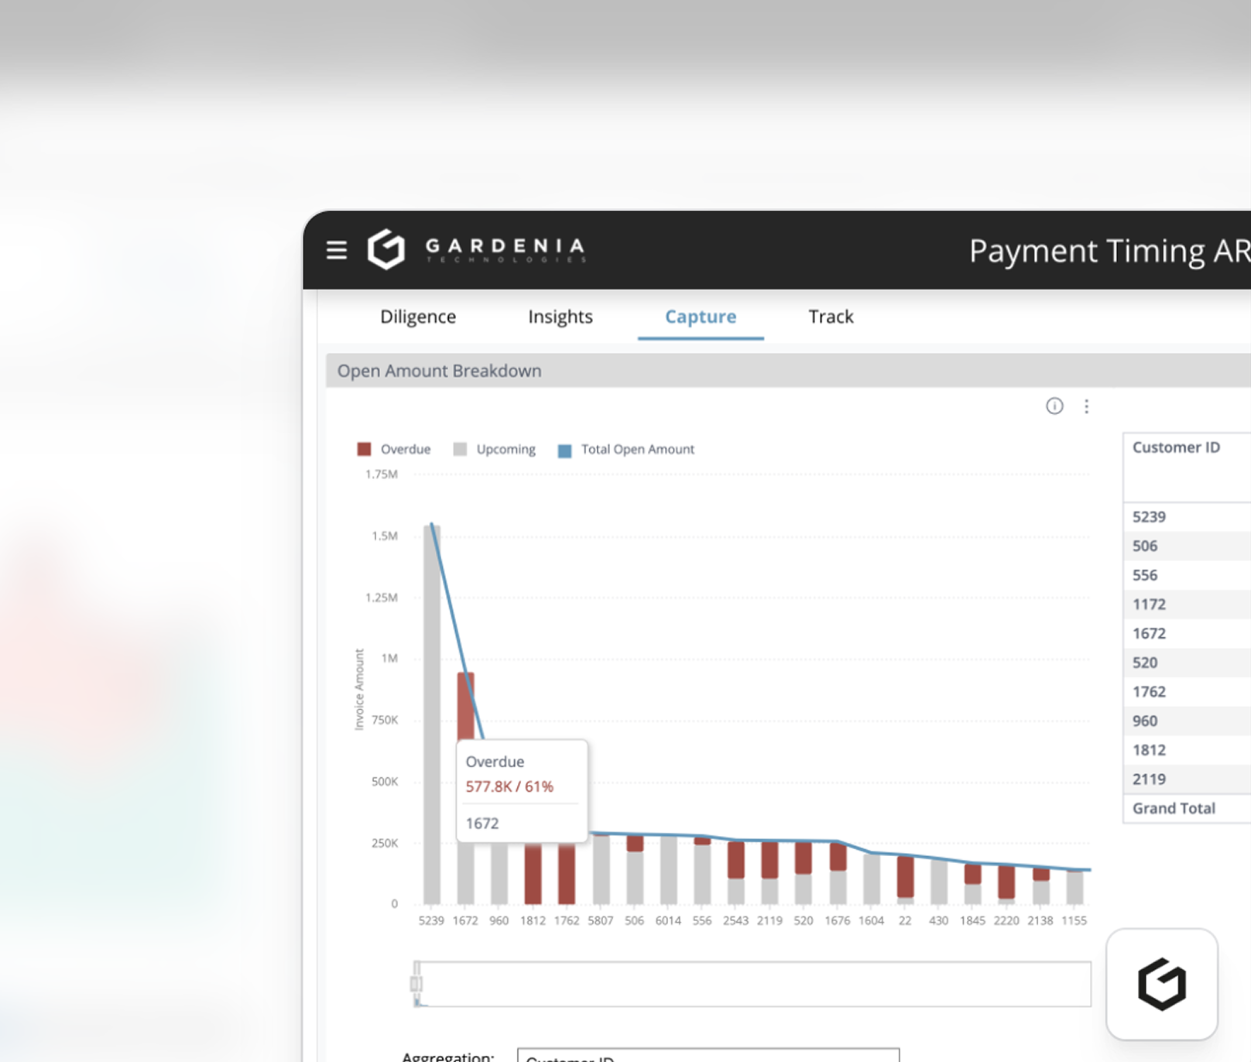Select table row 506
This screenshot has height=1062, width=1251.
[1187, 546]
